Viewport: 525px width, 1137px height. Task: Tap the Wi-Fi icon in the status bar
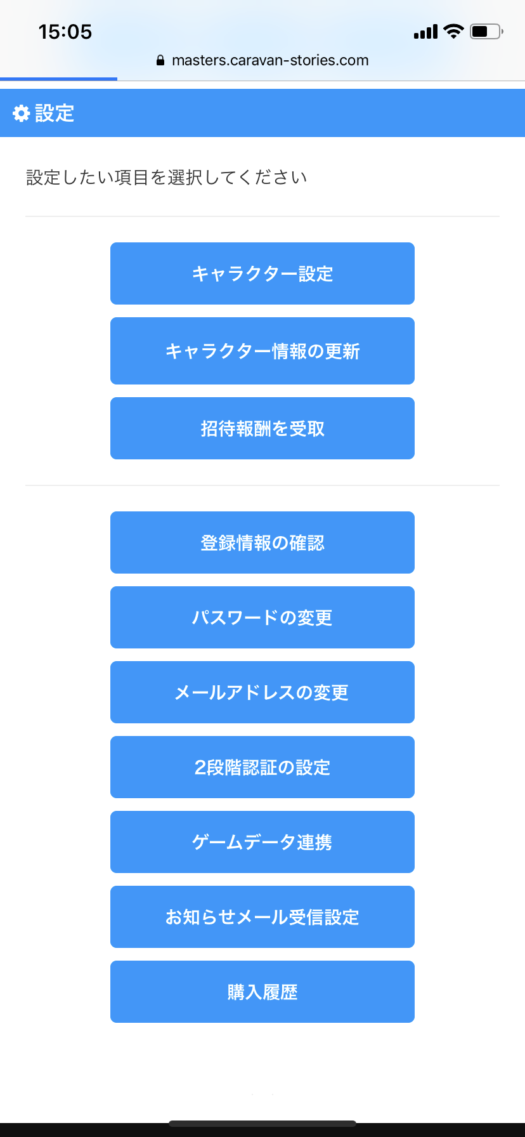tap(453, 31)
